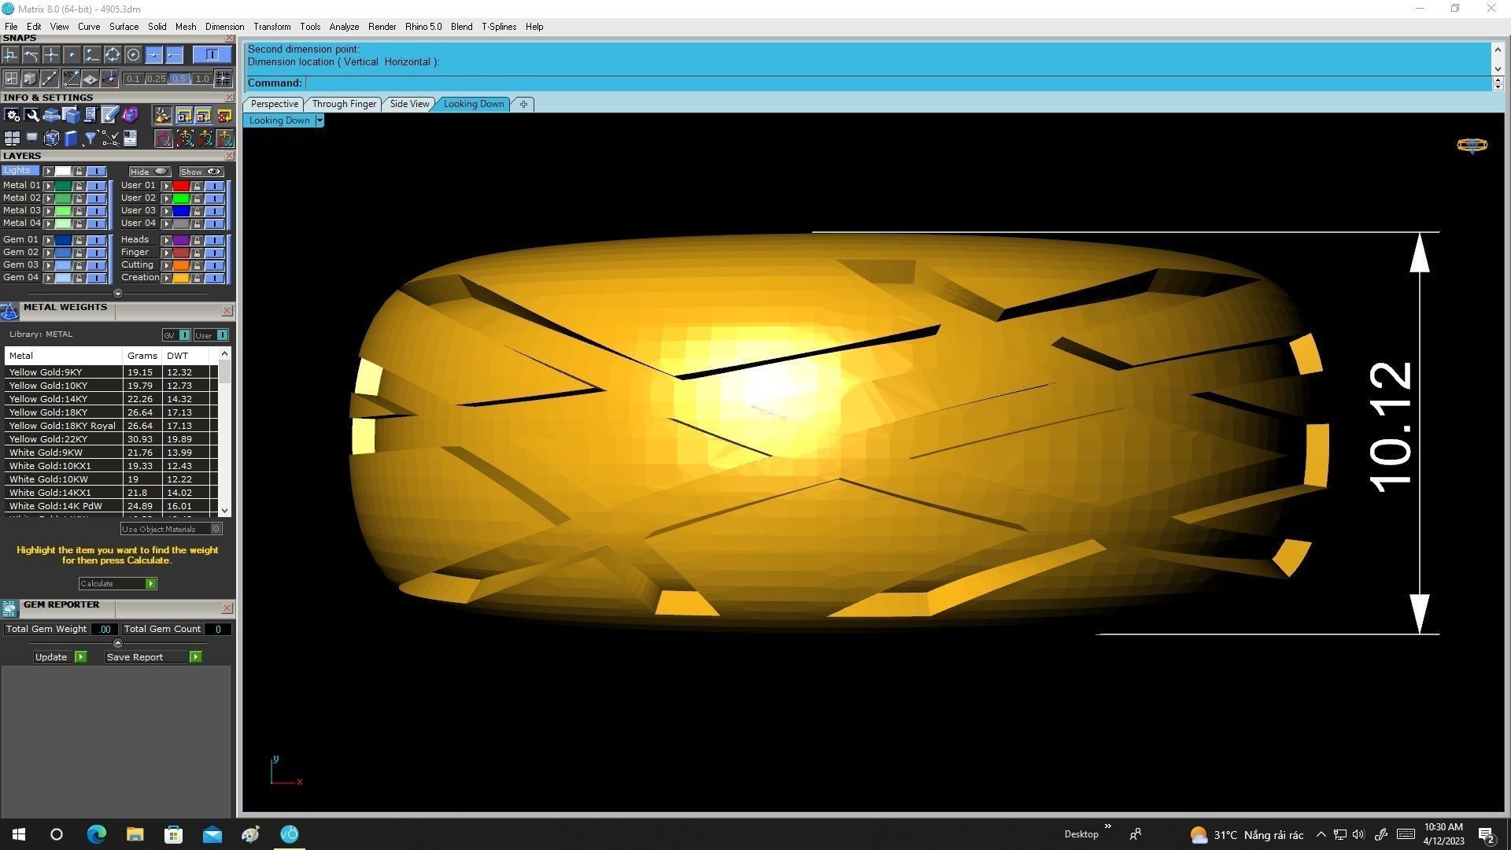Toggle visibility switch of User 01 layer

[x=214, y=186]
